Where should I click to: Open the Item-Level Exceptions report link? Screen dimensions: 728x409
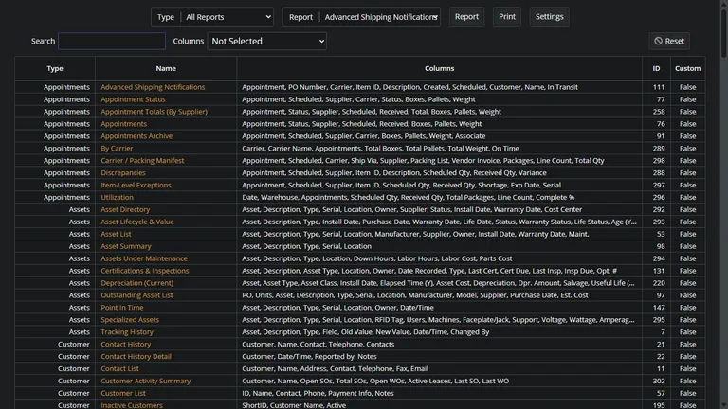pos(136,185)
